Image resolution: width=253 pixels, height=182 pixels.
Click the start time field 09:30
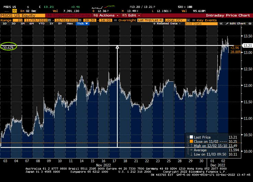(90, 20)
